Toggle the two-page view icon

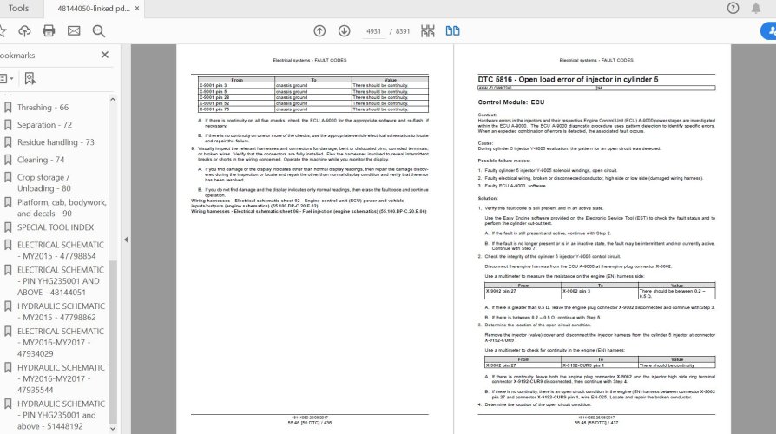452,30
